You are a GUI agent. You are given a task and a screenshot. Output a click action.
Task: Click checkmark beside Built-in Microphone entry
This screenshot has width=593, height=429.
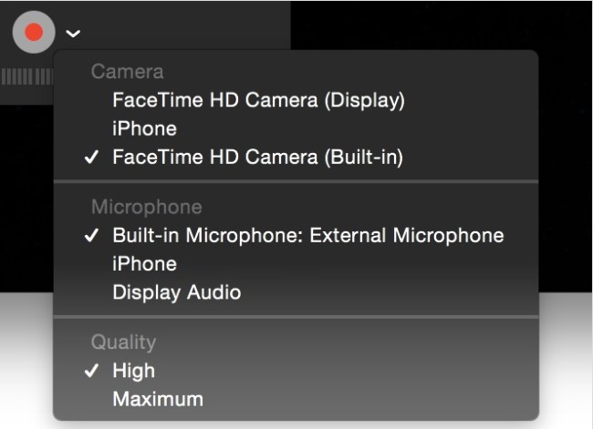click(x=91, y=236)
